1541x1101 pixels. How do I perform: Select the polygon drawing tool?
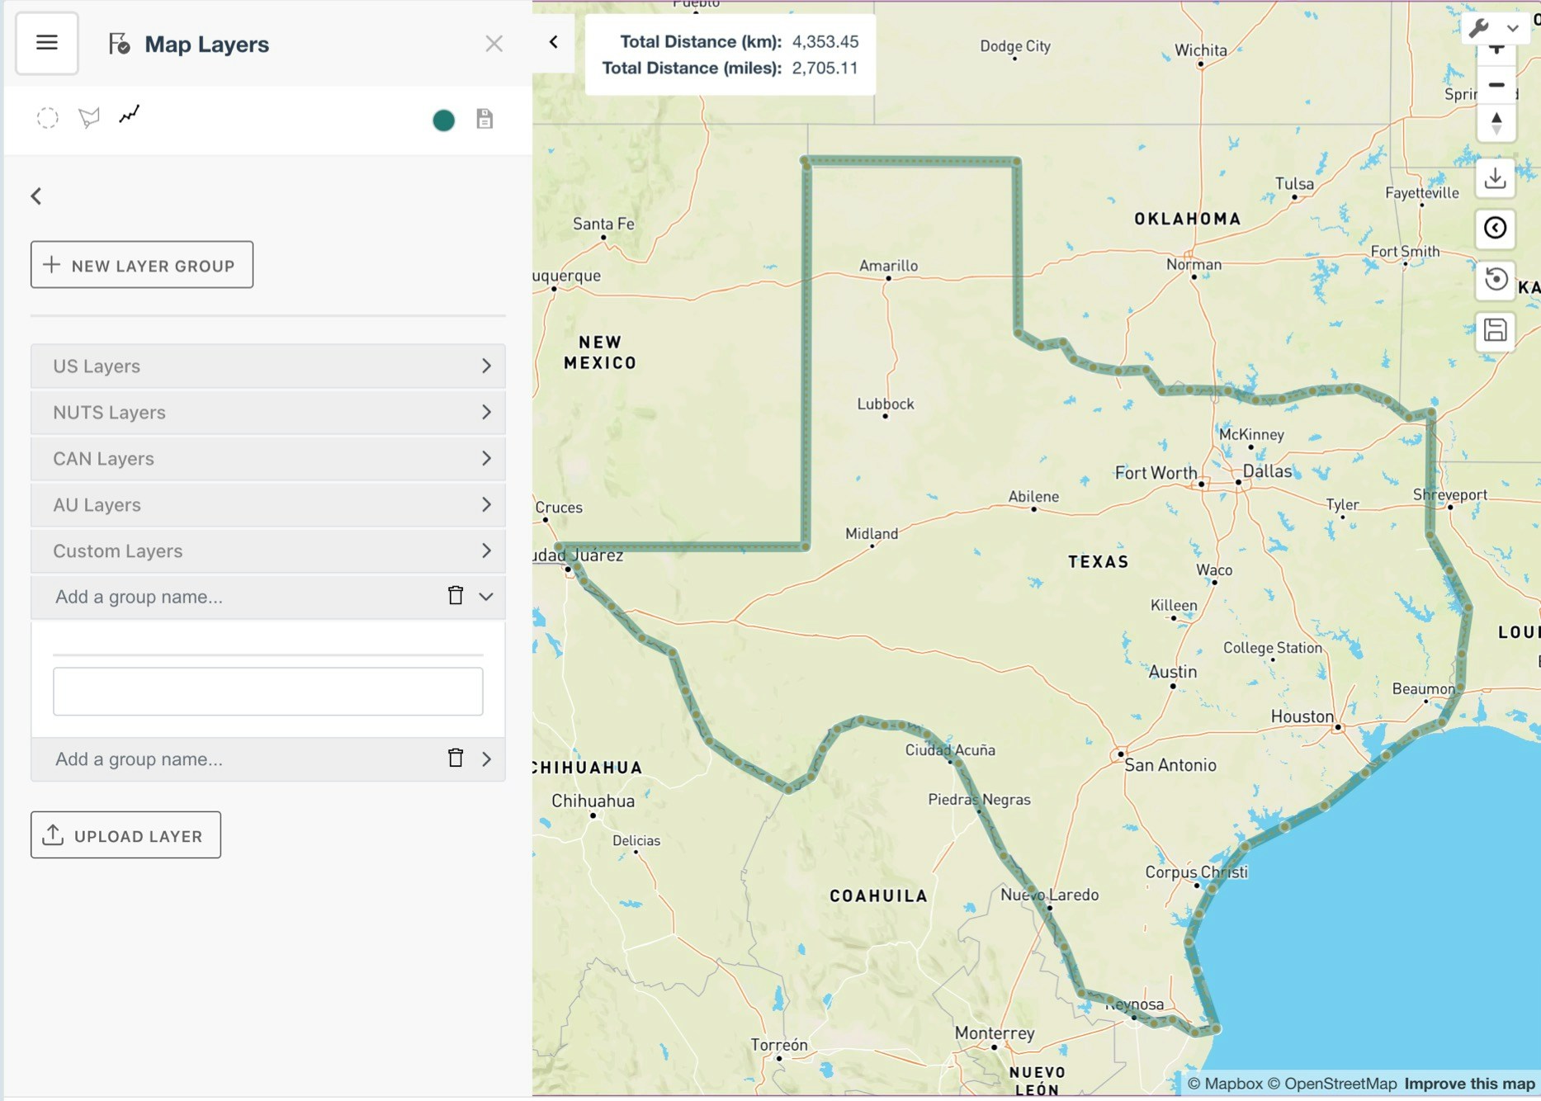coord(89,118)
